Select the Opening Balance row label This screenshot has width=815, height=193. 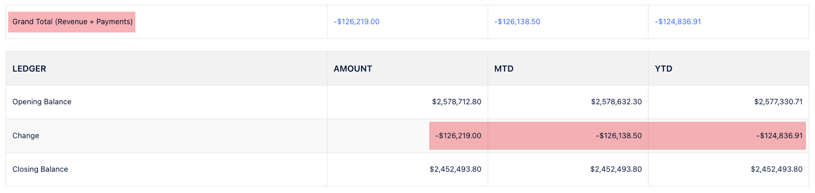click(x=42, y=102)
